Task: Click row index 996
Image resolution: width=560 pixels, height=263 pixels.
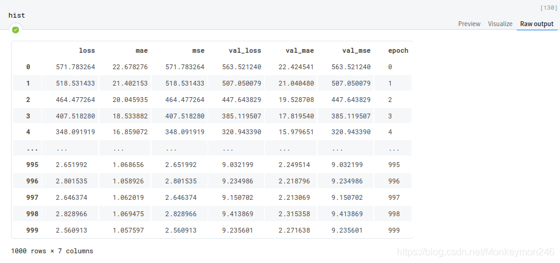Action: pos(32,181)
